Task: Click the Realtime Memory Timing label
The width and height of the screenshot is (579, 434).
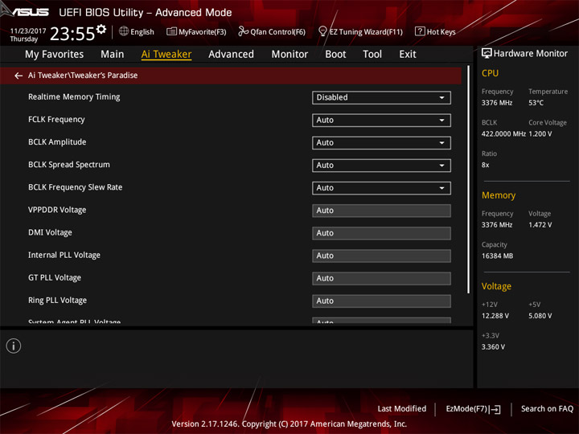Action: pyautogui.click(x=74, y=97)
